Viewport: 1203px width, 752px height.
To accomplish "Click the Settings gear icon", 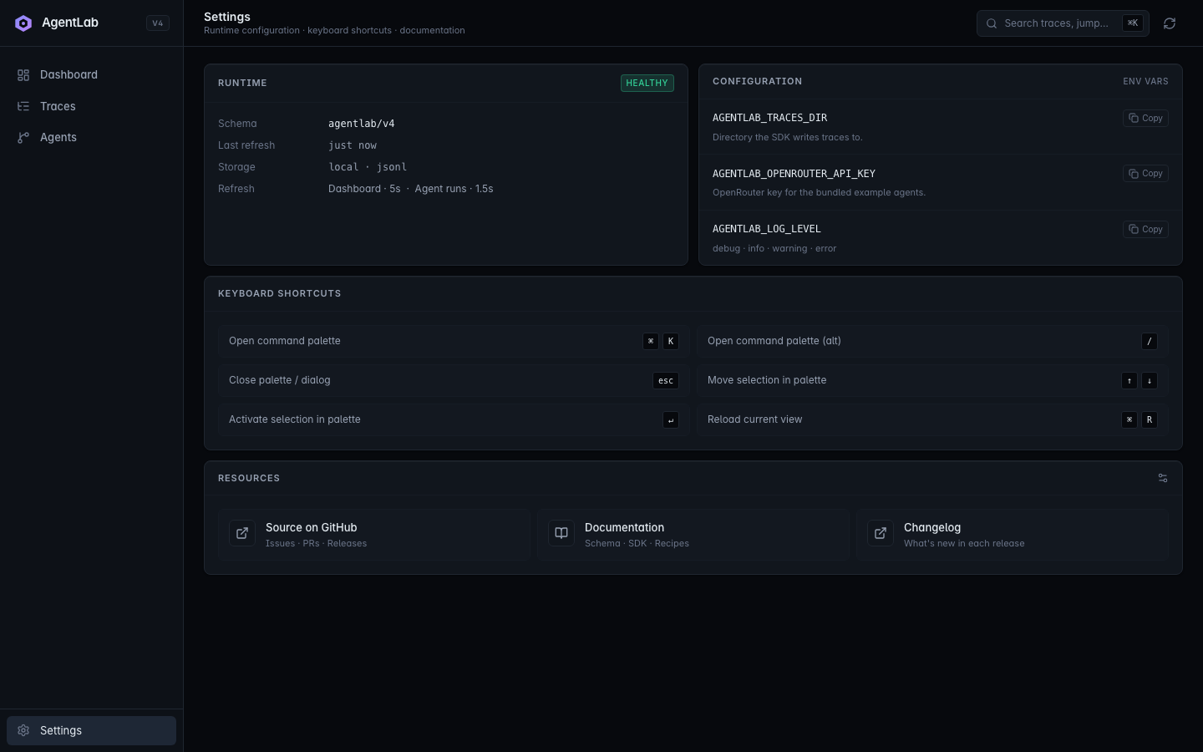I will pyautogui.click(x=23, y=730).
